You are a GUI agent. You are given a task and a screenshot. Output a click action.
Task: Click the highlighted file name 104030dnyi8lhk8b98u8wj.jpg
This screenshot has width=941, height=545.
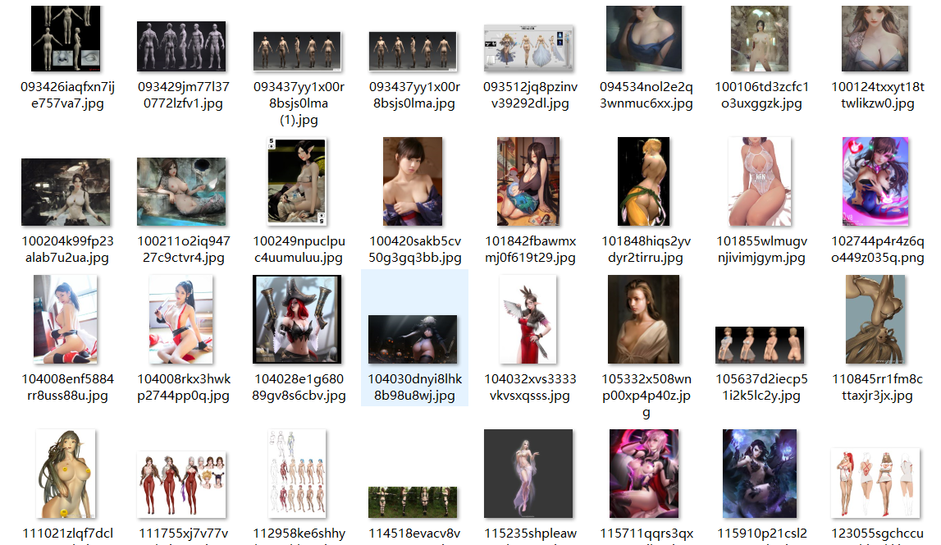coord(414,387)
